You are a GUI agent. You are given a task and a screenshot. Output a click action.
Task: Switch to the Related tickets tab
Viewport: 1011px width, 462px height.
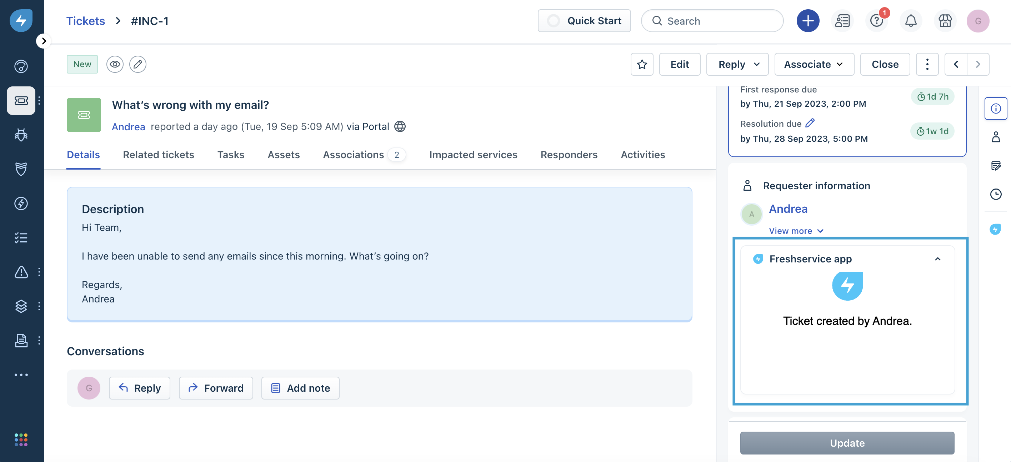pyautogui.click(x=158, y=154)
